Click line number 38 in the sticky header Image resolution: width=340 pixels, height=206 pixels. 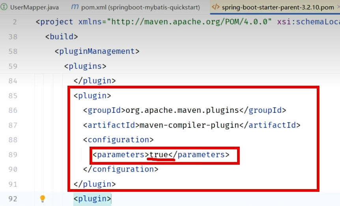13,37
